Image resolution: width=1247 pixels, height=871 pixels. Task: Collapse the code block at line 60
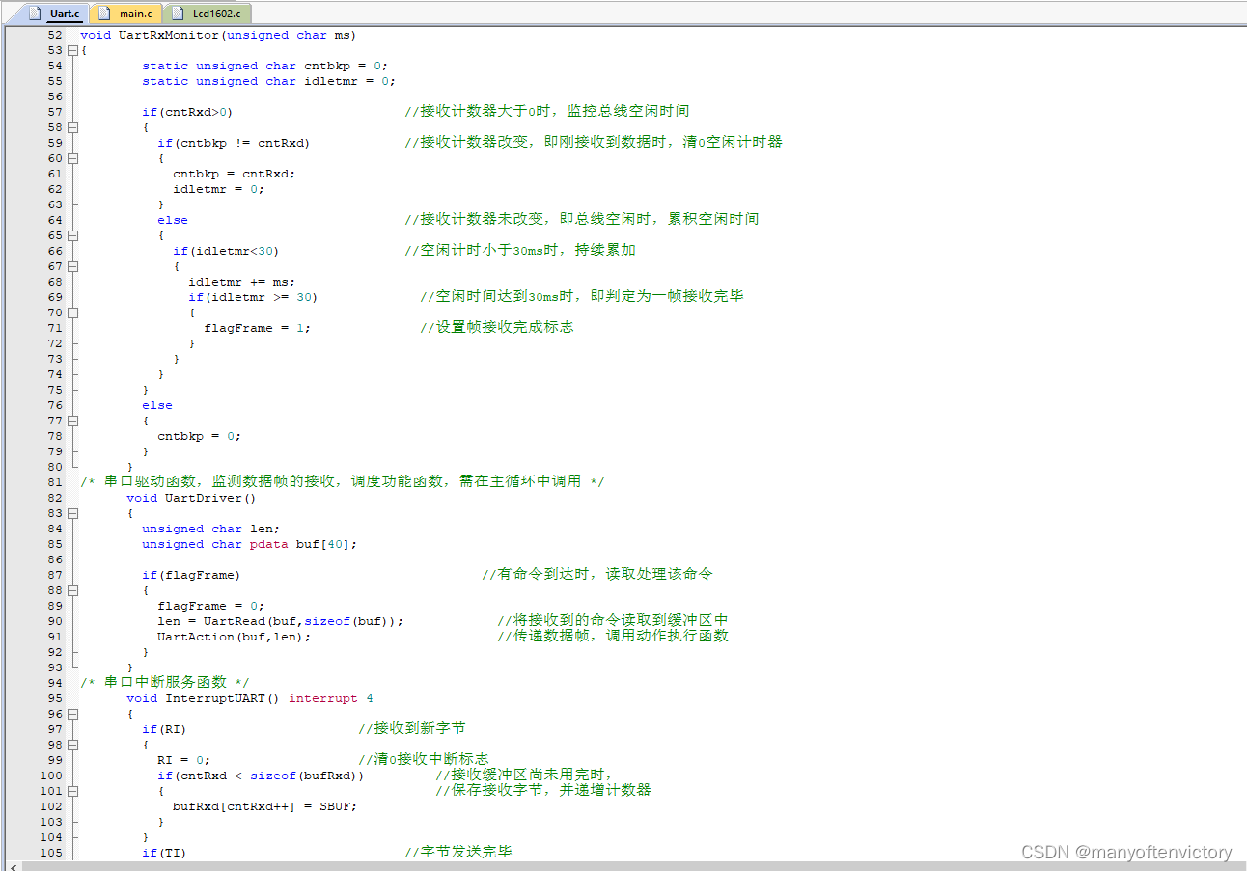click(72, 158)
